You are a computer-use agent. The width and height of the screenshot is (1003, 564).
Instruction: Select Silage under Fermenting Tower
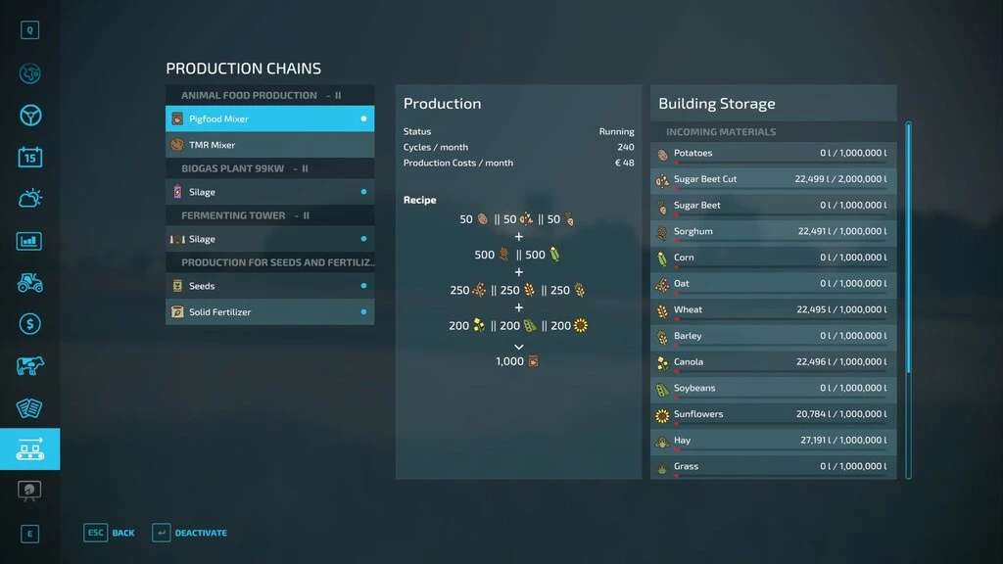[269, 239]
